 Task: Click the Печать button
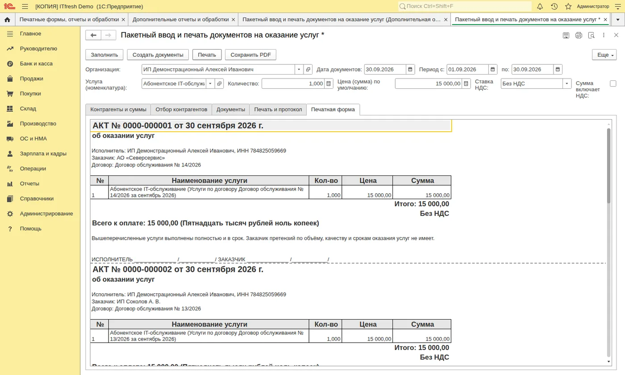[x=207, y=55]
